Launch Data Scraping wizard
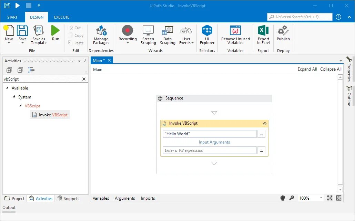This screenshot has width=355, height=221. pyautogui.click(x=168, y=35)
